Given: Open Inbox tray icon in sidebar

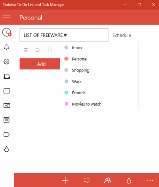Looking at the screenshot, I should point(7,76).
